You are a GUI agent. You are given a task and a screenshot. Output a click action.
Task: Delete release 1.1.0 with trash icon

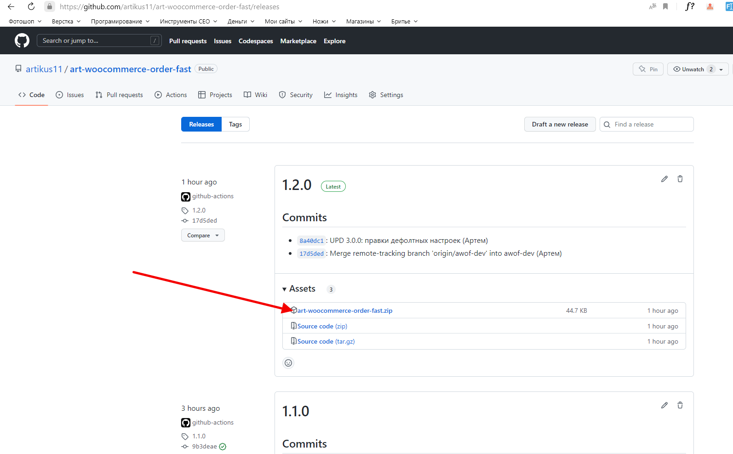(680, 405)
